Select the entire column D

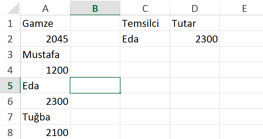pos(195,8)
